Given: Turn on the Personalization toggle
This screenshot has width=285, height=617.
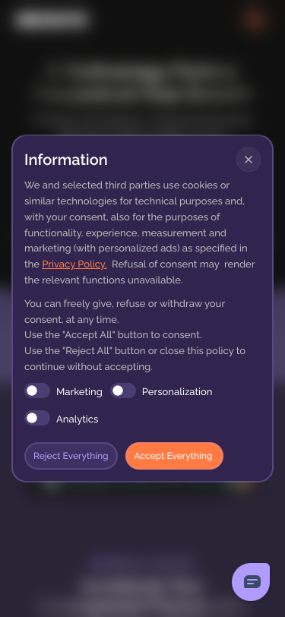Looking at the screenshot, I should pos(123,391).
